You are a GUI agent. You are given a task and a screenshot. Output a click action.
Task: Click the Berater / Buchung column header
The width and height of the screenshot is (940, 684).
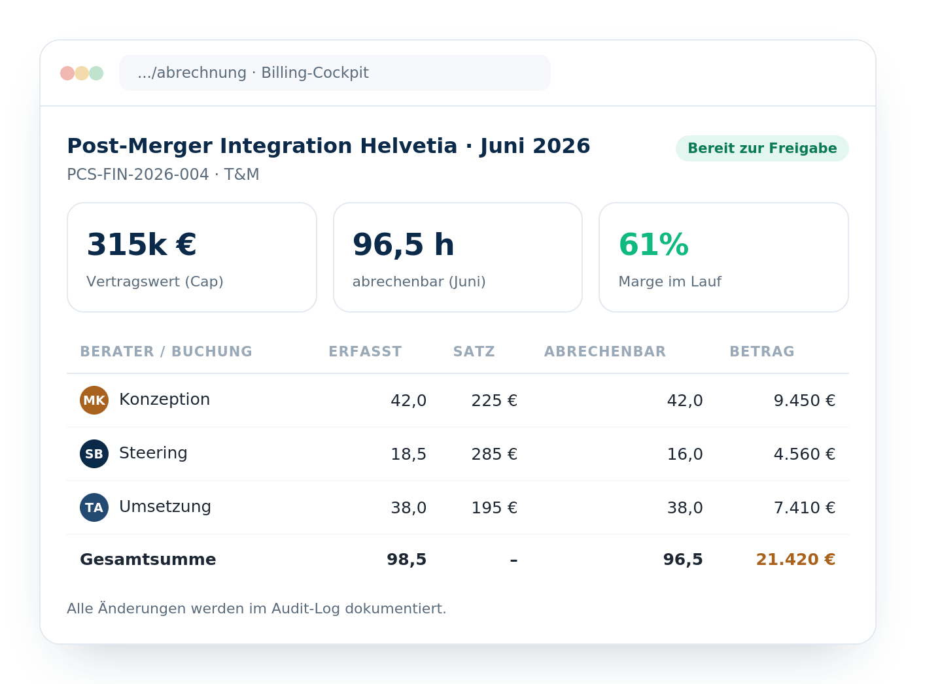click(166, 352)
